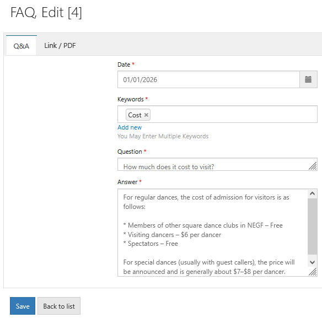Open the date picker calendar icon
This screenshot has height=318, width=322.
(308, 79)
